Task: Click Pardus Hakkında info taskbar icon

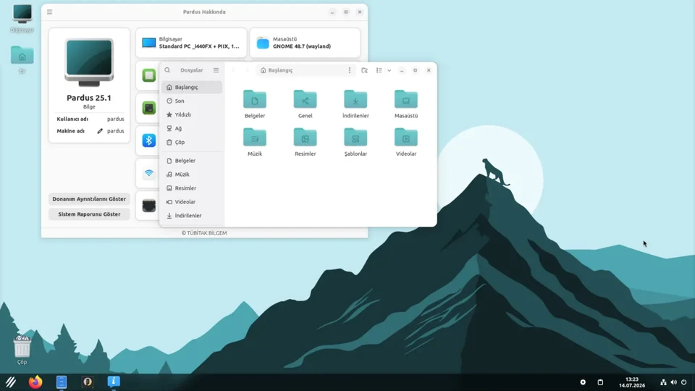Action: [x=114, y=382]
